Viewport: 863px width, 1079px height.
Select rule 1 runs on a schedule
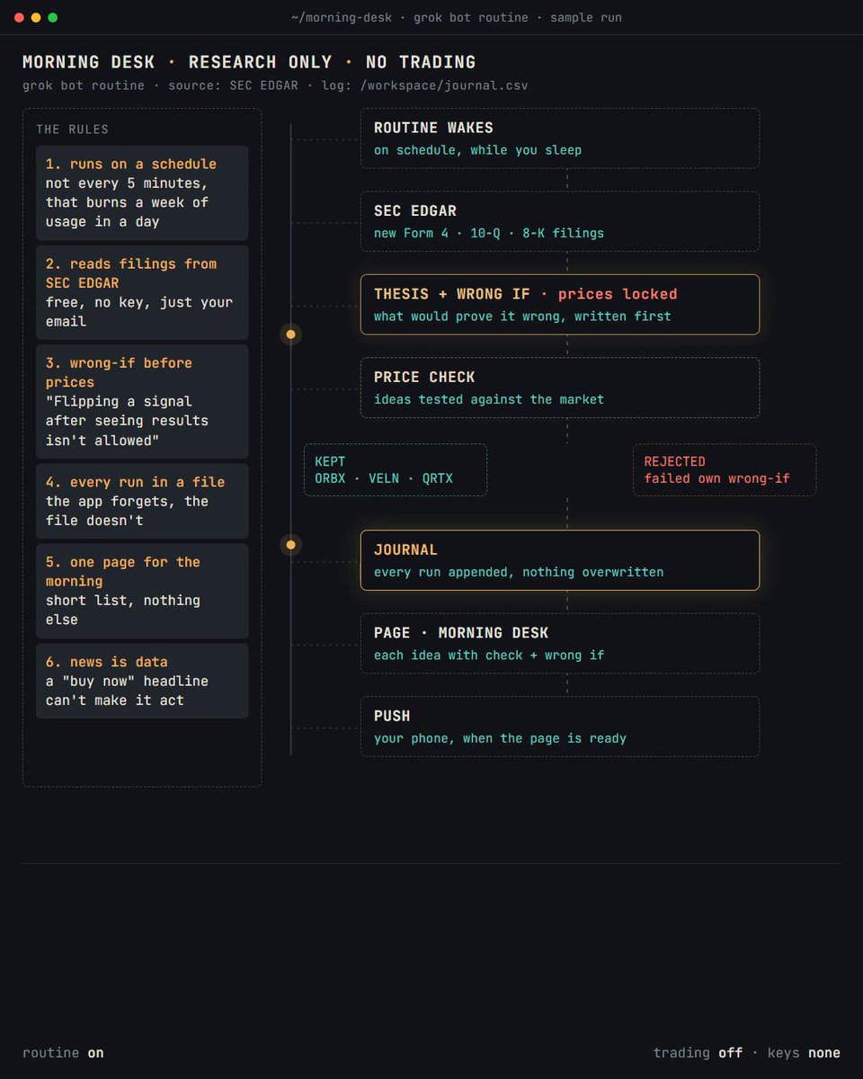(142, 192)
